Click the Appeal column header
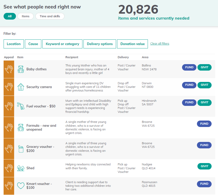218x195 pixels. (x=9, y=57)
